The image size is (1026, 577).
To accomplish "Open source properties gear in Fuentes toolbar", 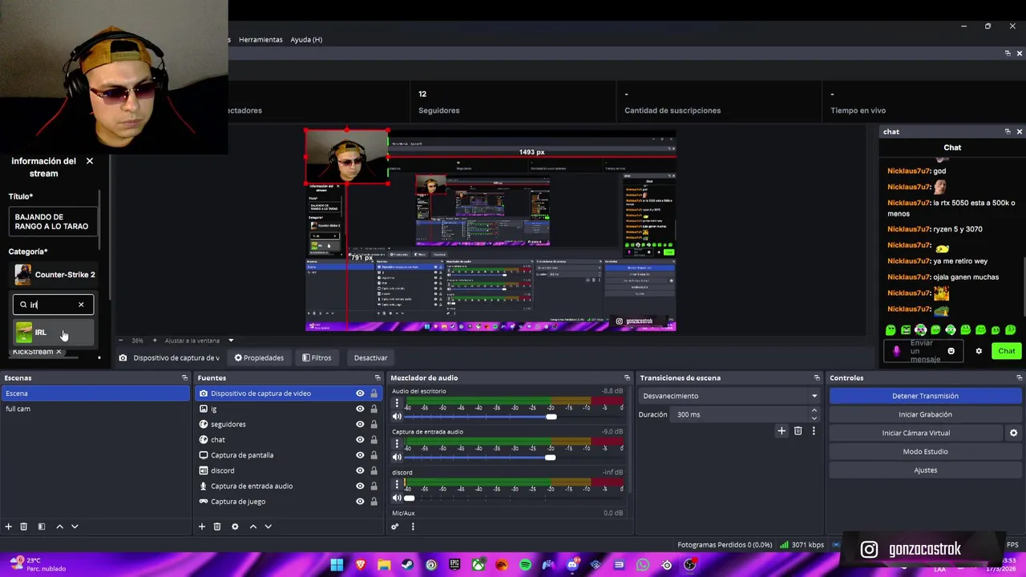I will (x=235, y=527).
